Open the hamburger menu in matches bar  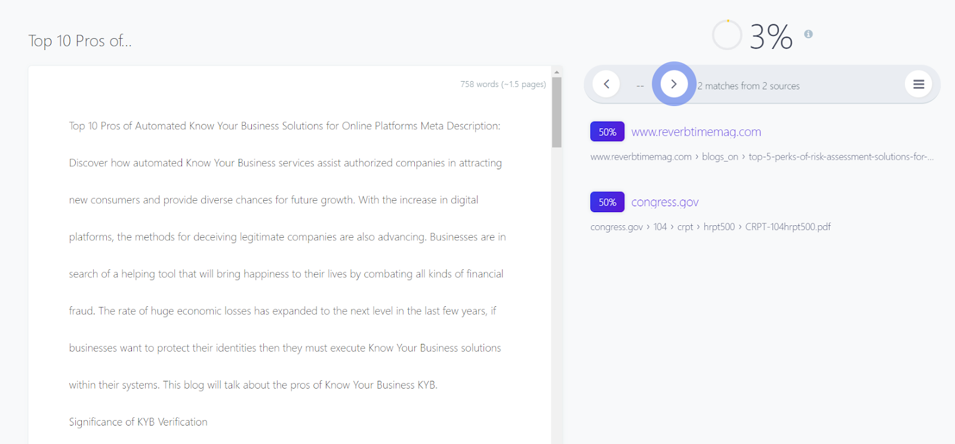(x=919, y=84)
